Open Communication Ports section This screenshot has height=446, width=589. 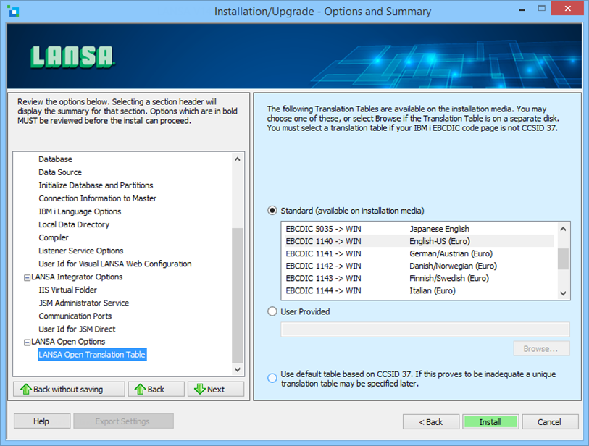pyautogui.click(x=75, y=316)
